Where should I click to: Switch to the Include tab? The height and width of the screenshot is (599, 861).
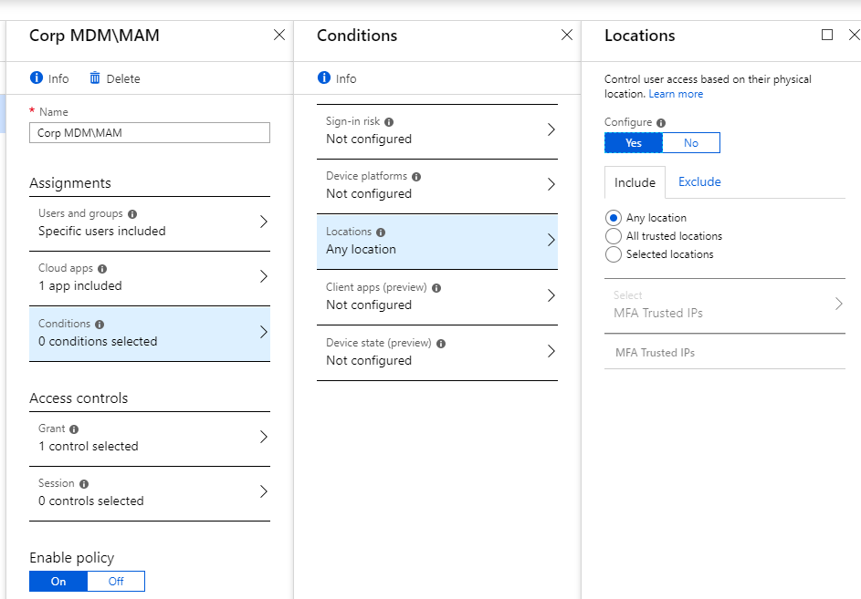coord(635,182)
